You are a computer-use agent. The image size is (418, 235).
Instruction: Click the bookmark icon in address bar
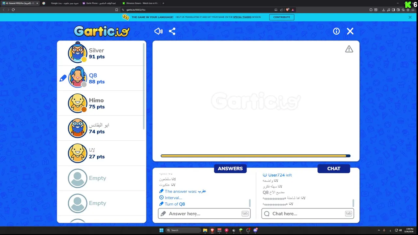pos(117,10)
